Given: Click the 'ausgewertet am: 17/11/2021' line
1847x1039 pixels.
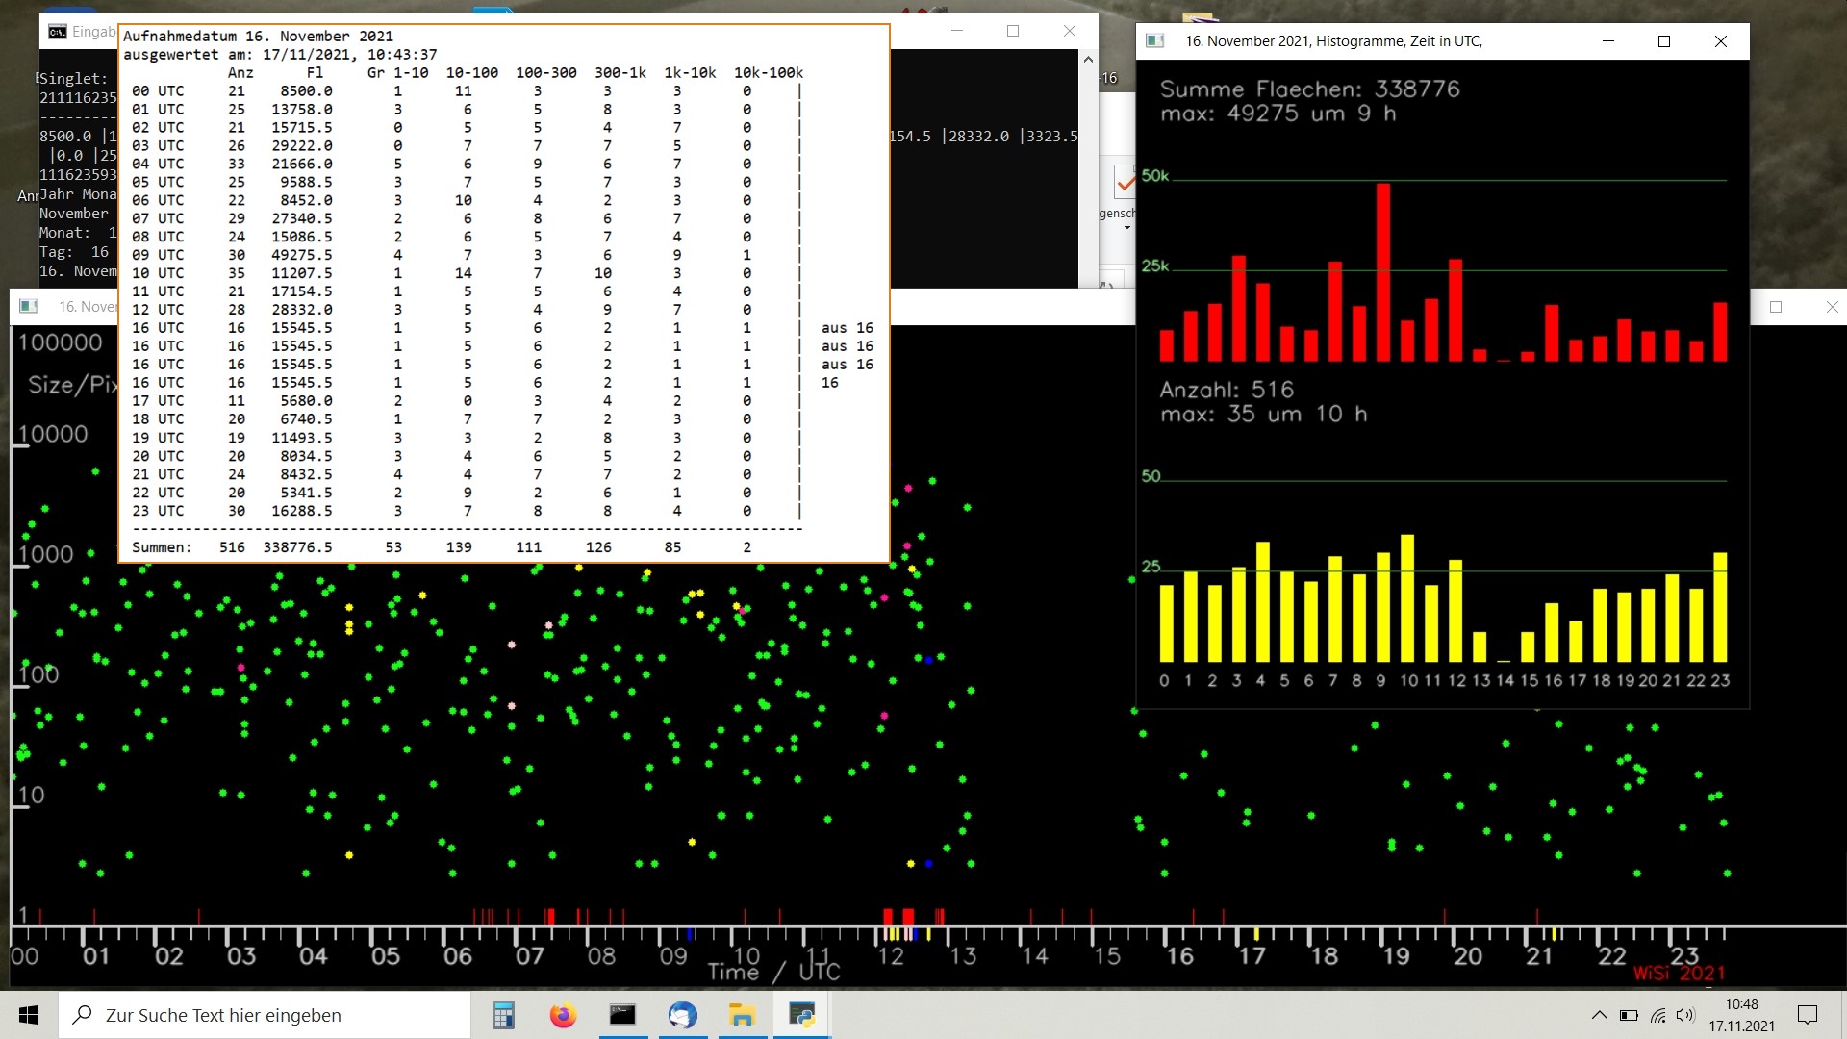Looking at the screenshot, I should click(x=280, y=55).
